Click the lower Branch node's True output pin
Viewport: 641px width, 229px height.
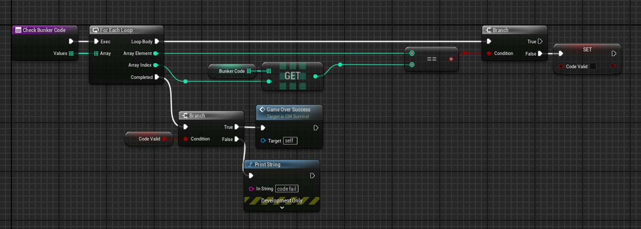237,127
